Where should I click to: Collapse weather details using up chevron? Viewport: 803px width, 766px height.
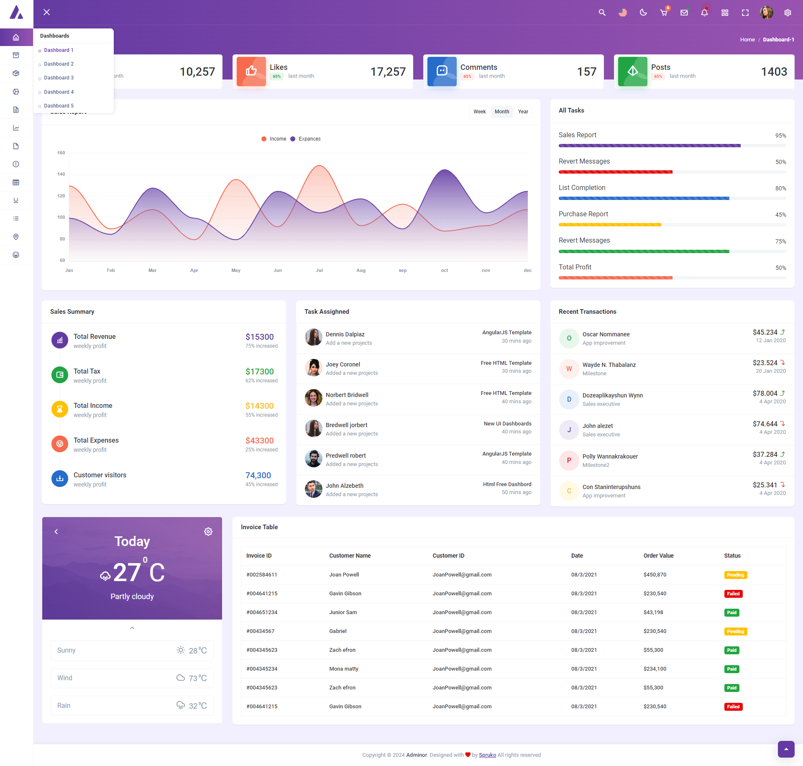132,628
